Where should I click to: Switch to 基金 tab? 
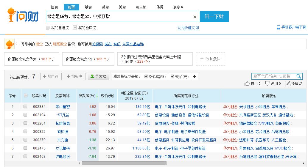click(88, 7)
